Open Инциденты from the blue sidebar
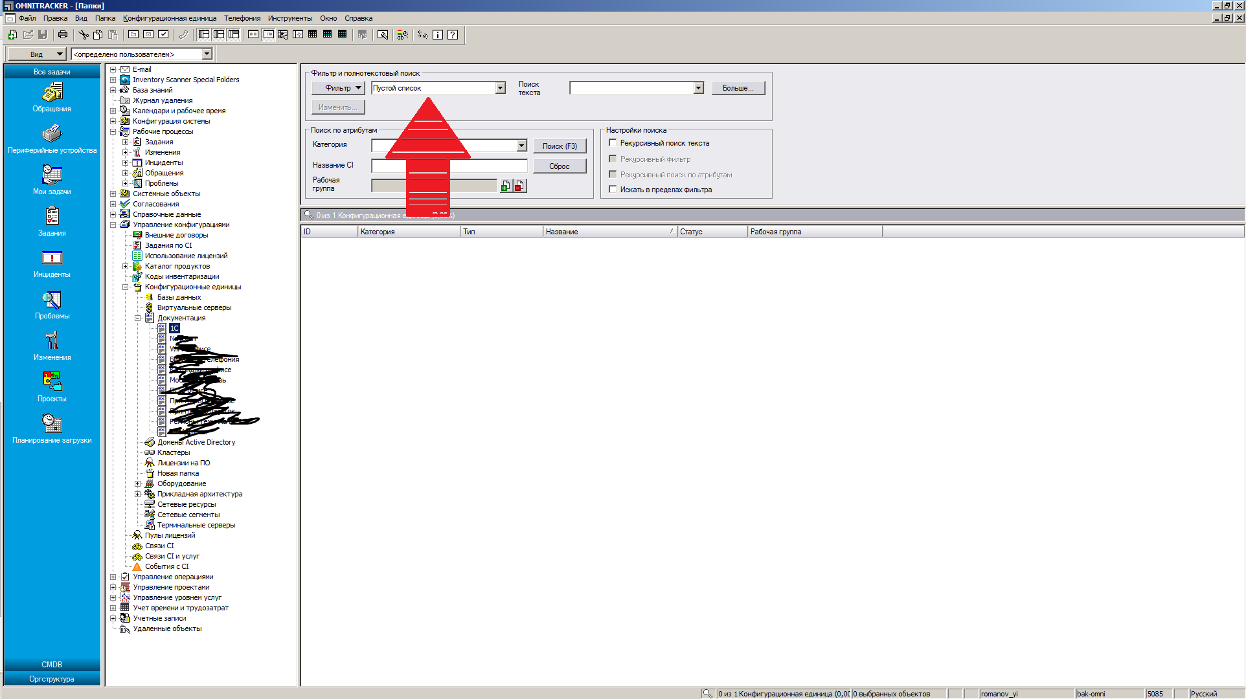1246x699 pixels. tap(52, 264)
